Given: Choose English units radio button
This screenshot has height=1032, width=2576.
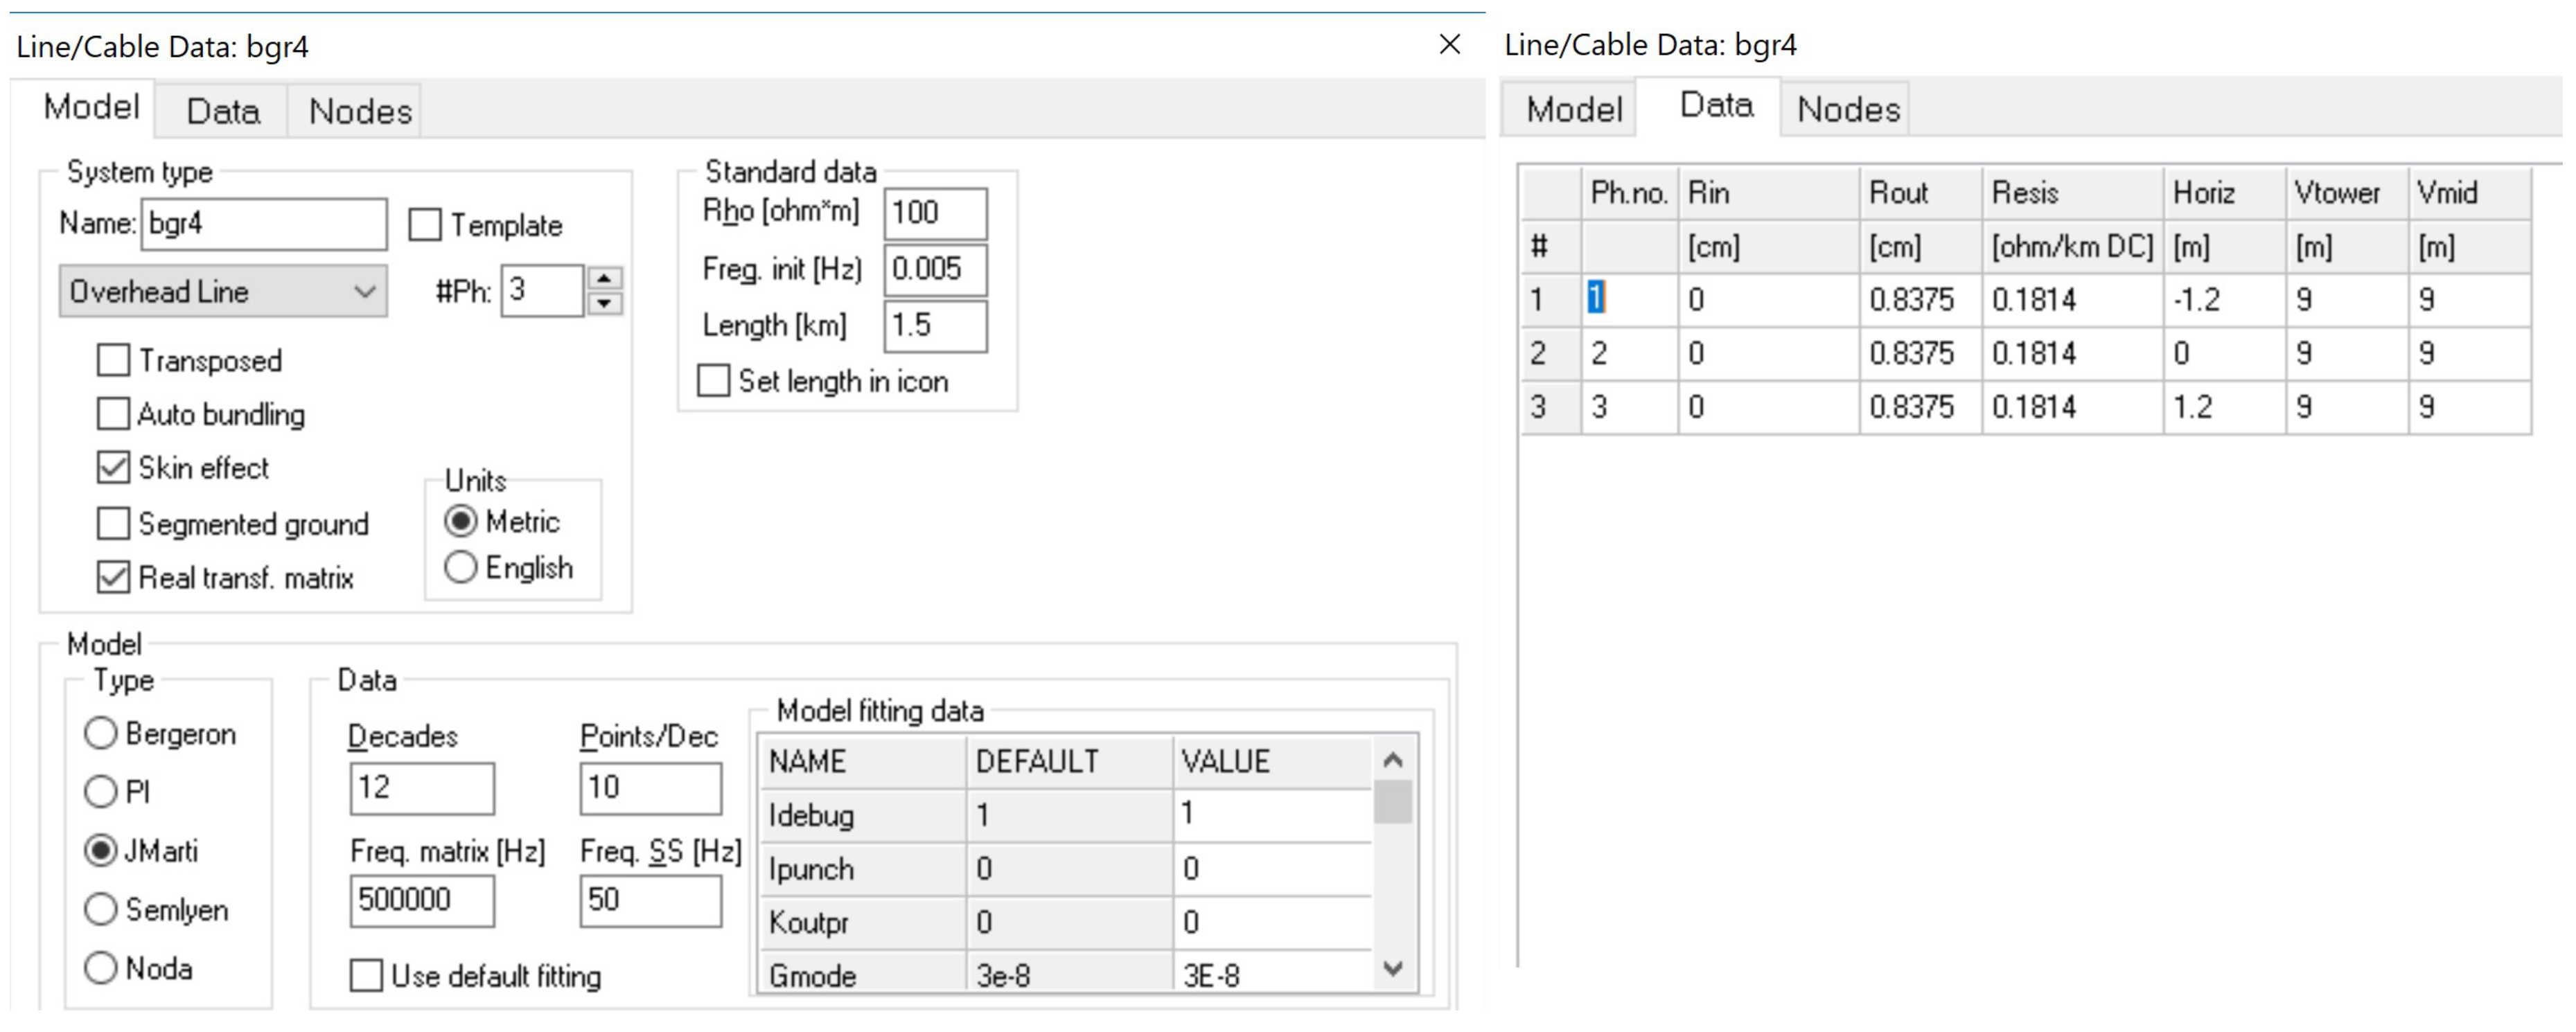Looking at the screenshot, I should 460,568.
